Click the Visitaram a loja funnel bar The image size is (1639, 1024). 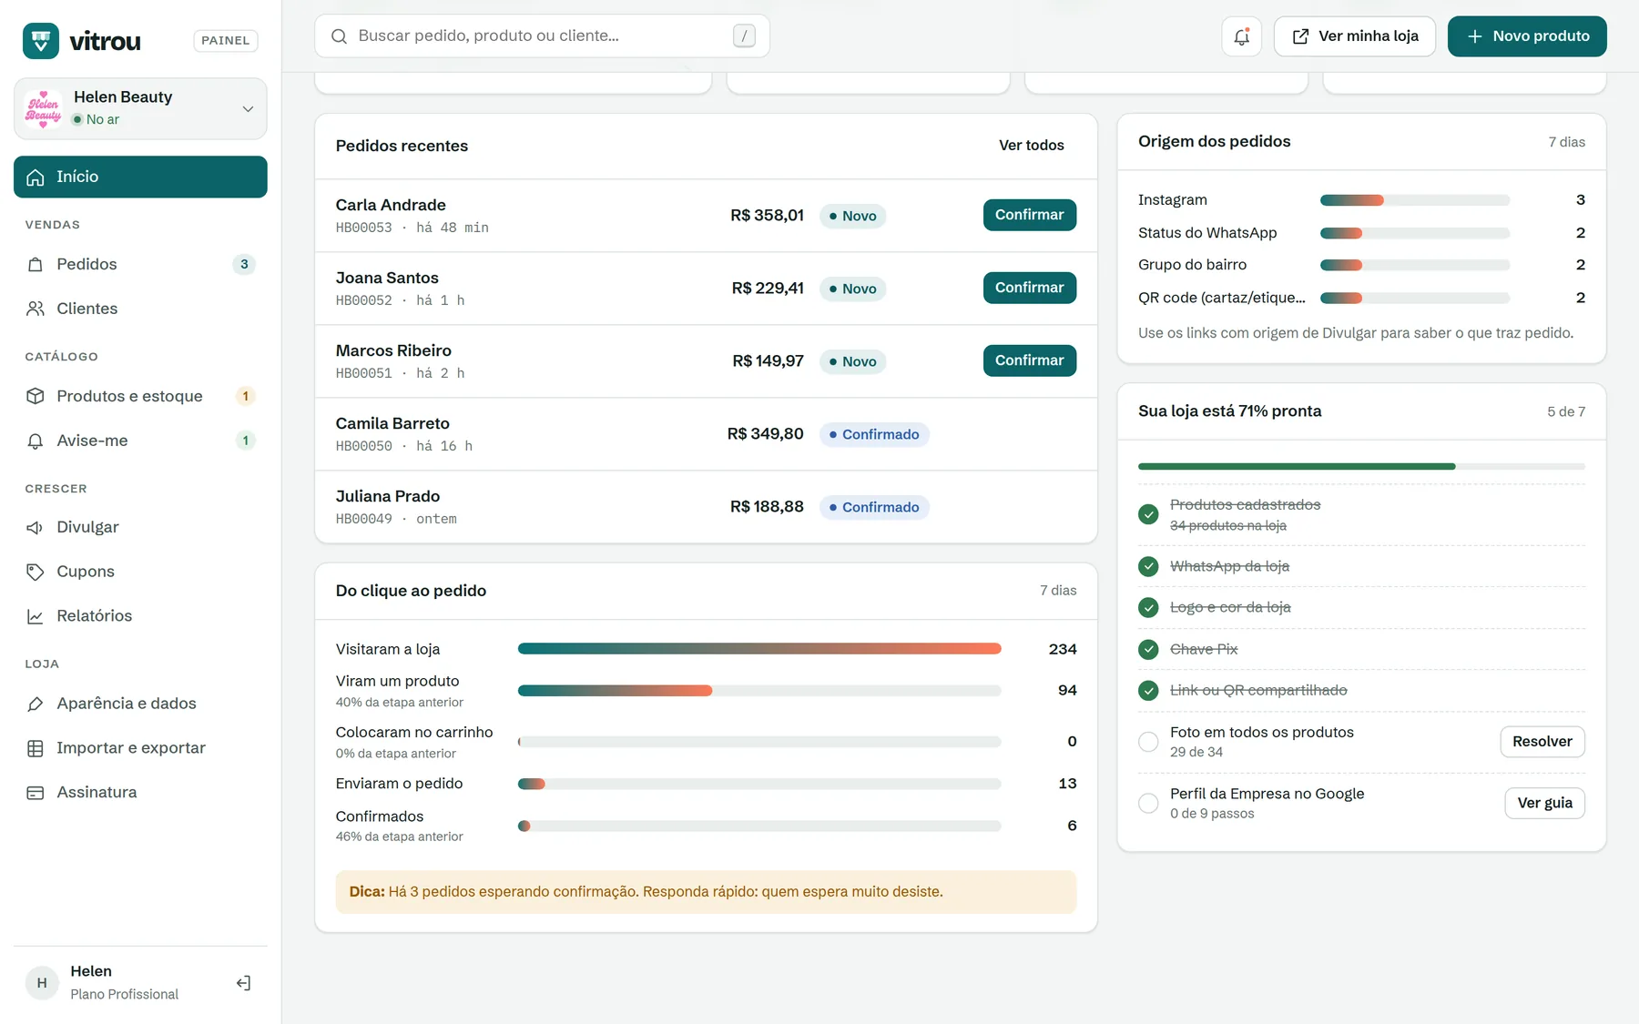click(x=759, y=649)
